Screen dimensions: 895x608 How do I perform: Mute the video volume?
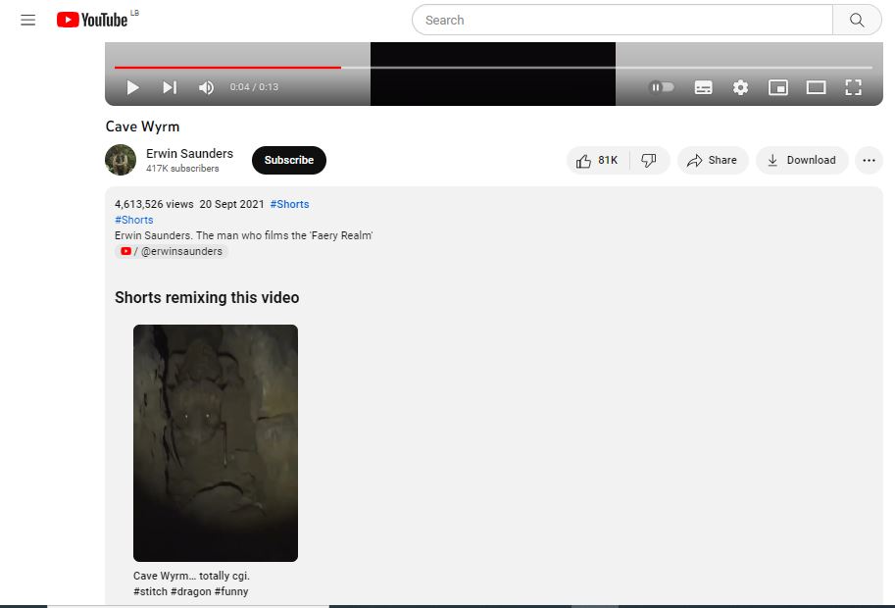coord(206,87)
